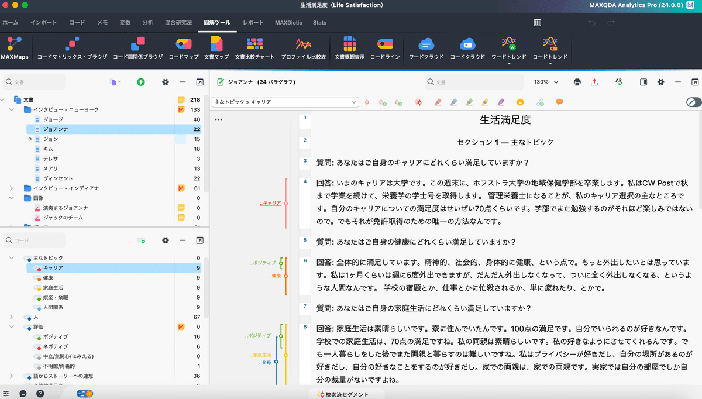The width and height of the screenshot is (702, 399).
Task: Switch to the 分析 tab
Action: pos(148,23)
